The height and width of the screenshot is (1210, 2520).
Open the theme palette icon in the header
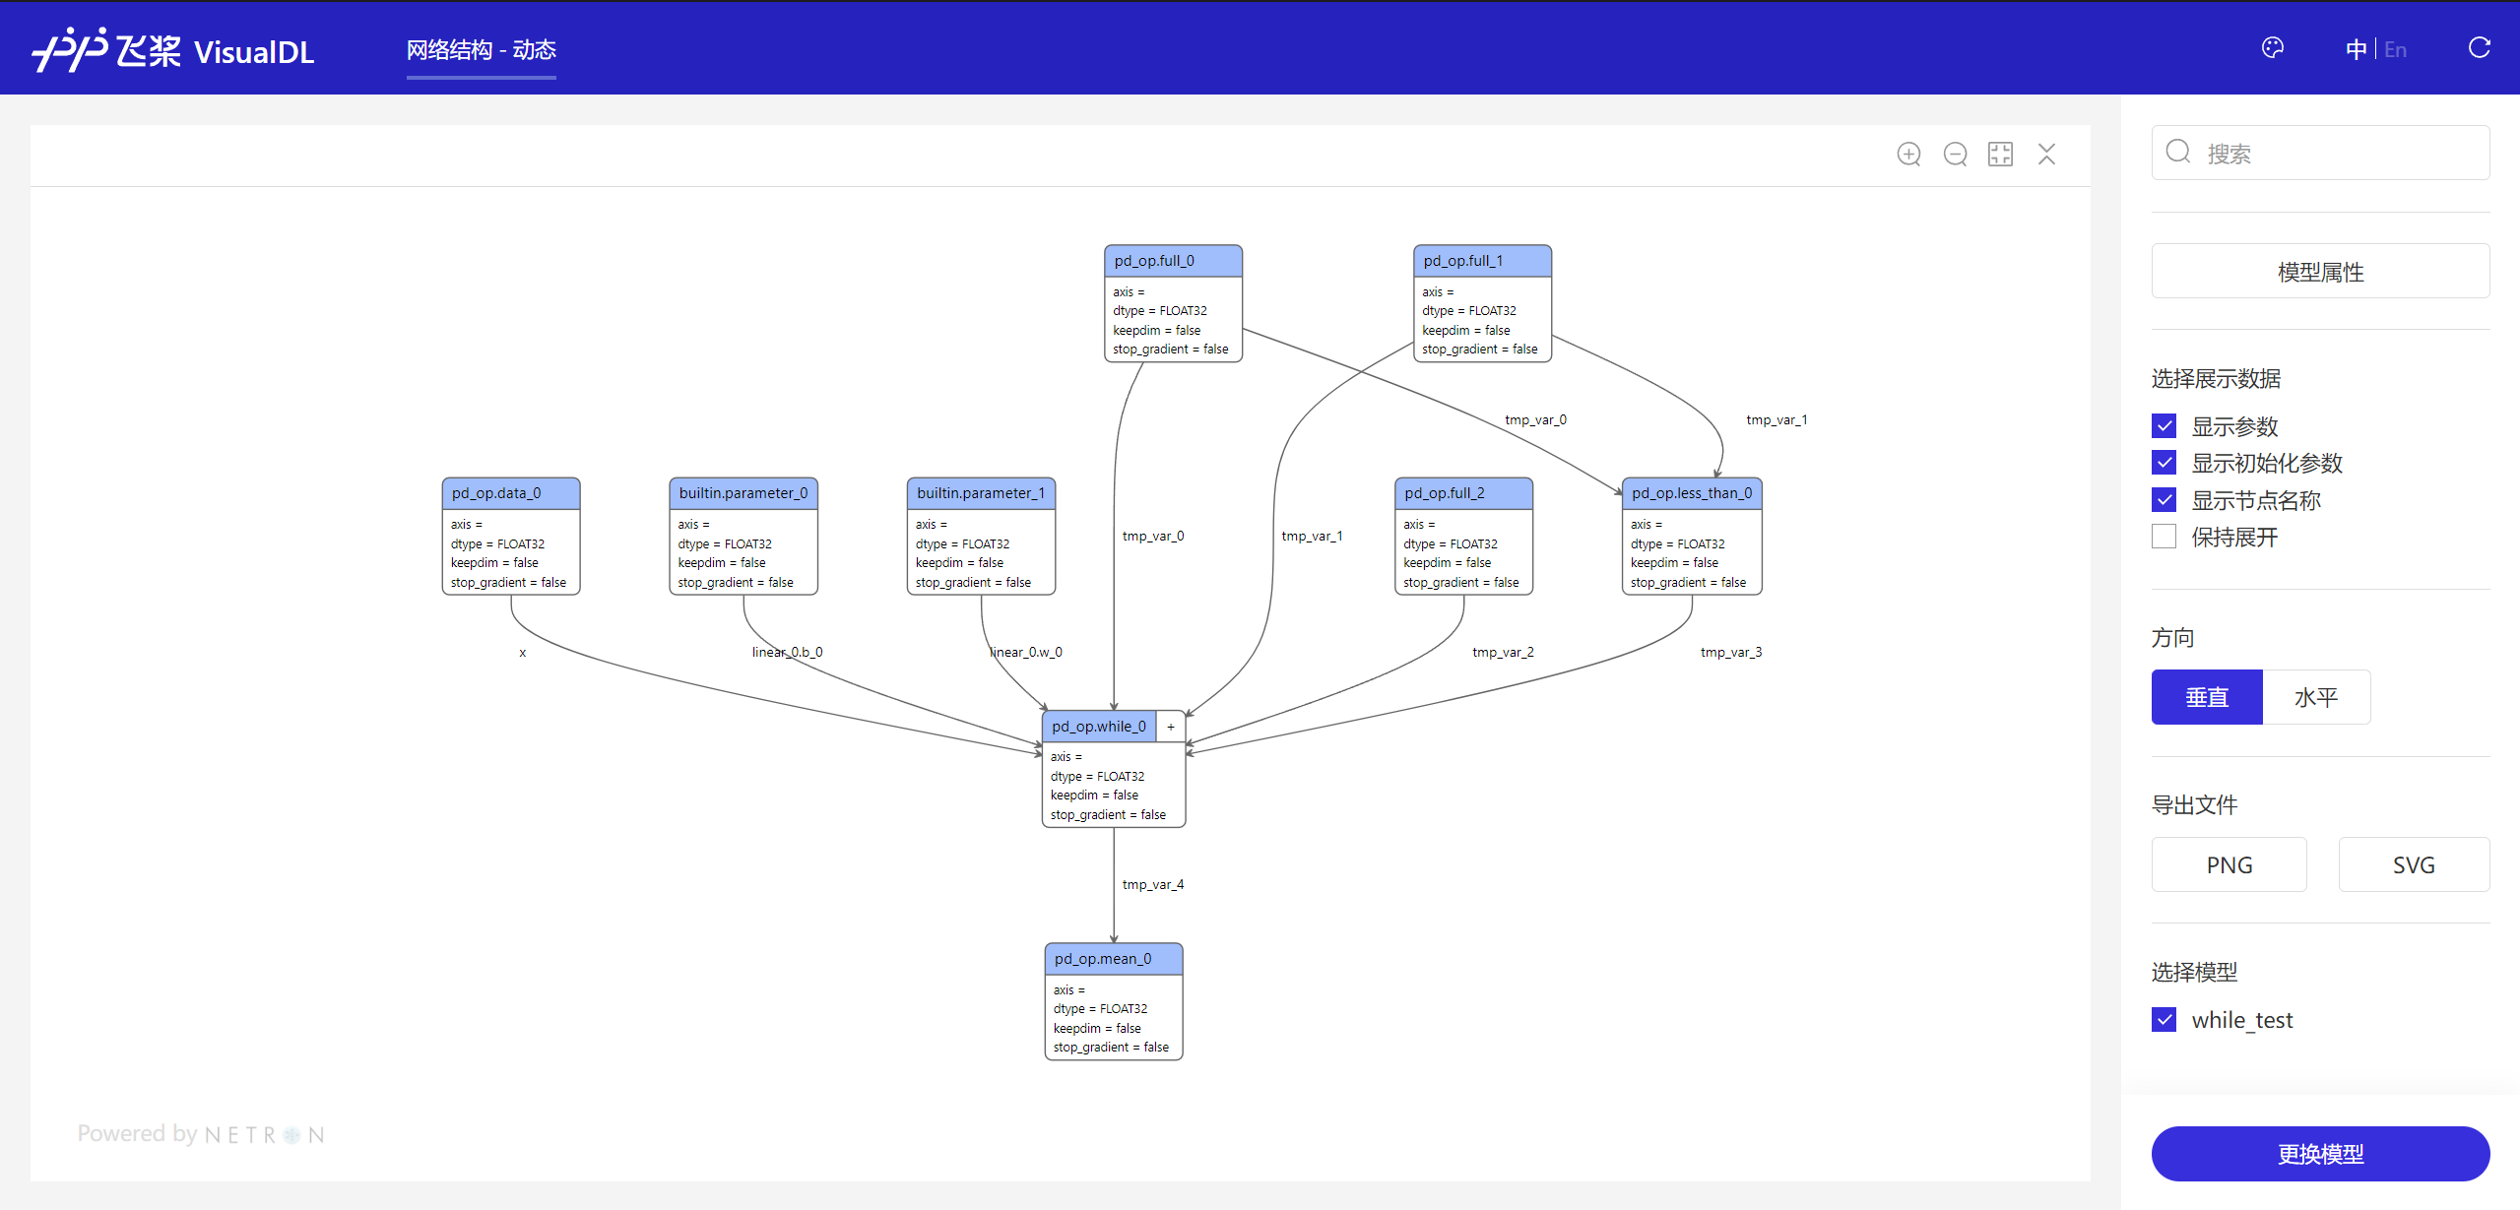point(2272,48)
